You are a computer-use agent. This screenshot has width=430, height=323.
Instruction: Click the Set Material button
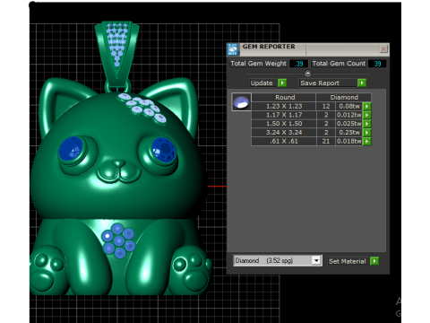tap(348, 261)
